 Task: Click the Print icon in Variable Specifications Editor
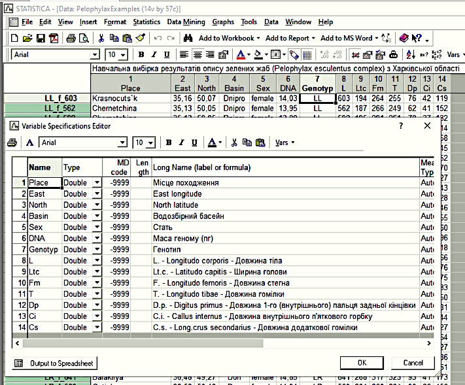tap(12, 142)
